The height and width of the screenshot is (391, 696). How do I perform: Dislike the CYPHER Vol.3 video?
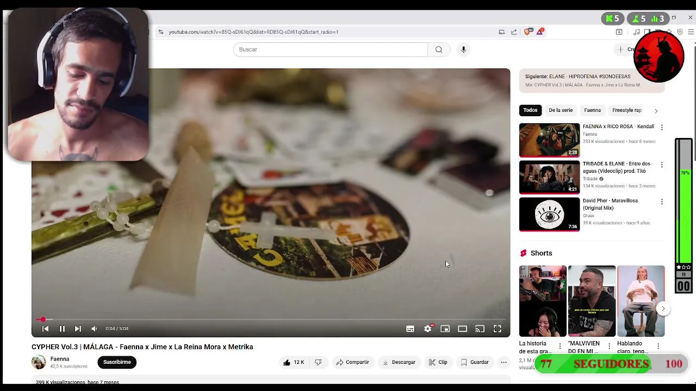tap(318, 362)
